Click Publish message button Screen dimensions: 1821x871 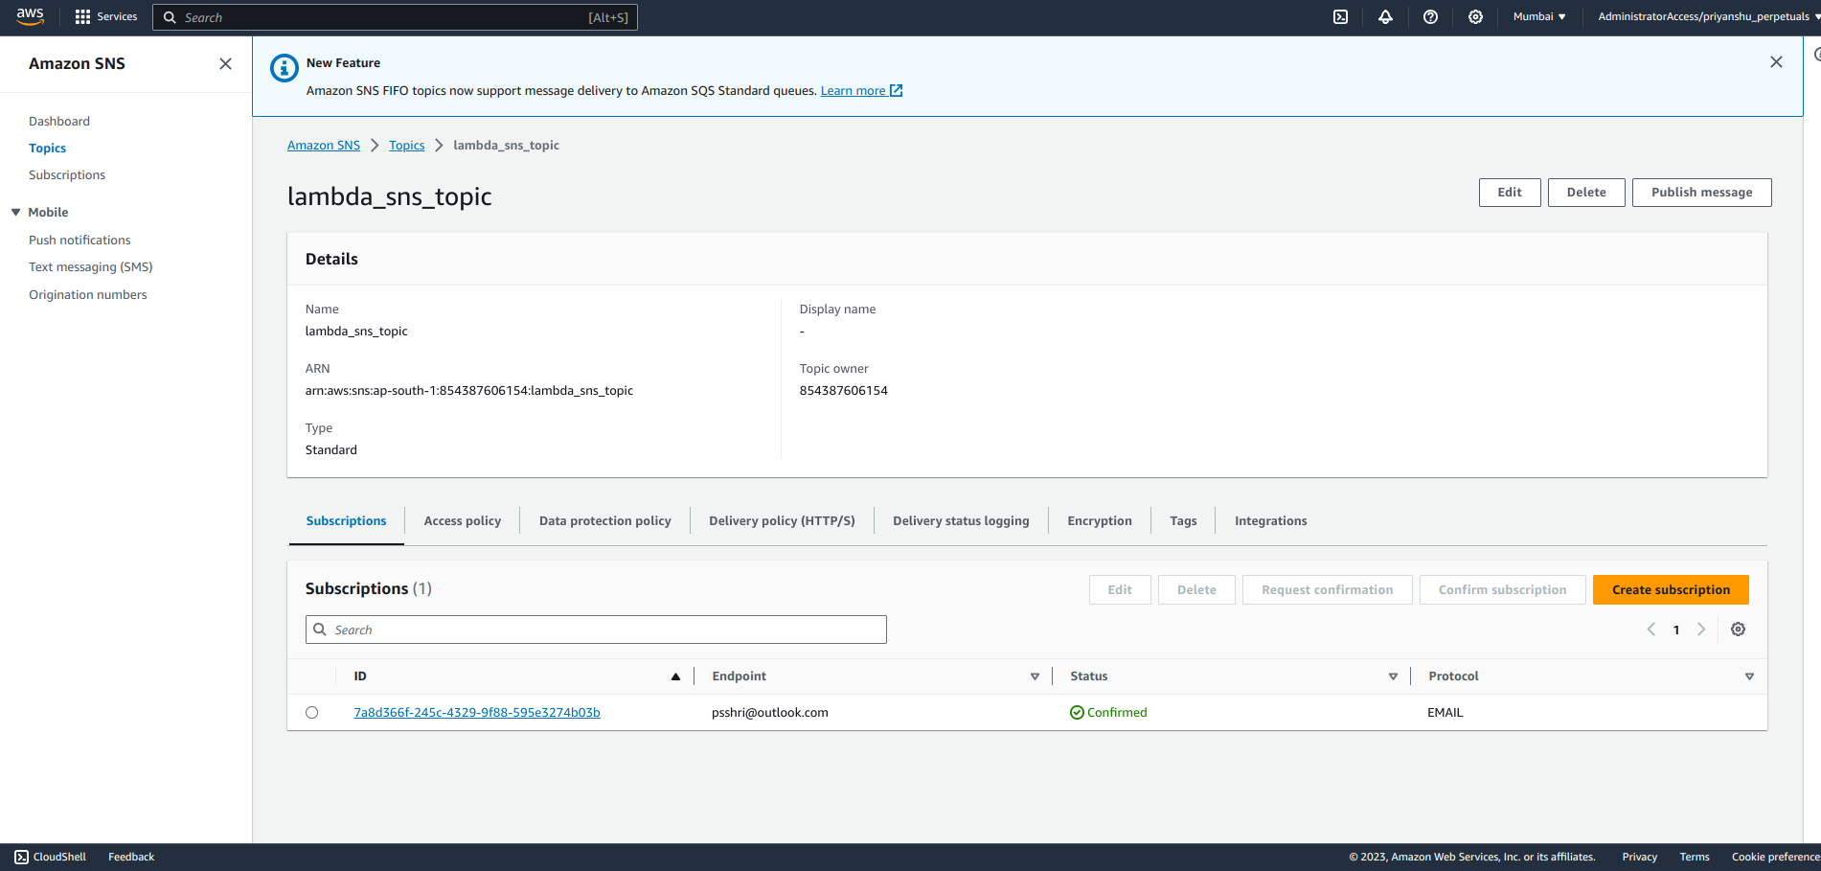[x=1701, y=192]
